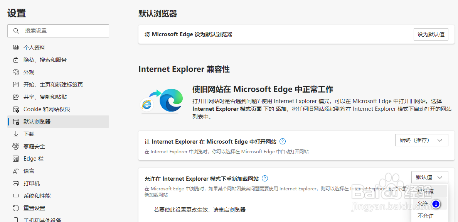
Task: Open the 个人资料 settings page
Action: pyautogui.click(x=58, y=47)
